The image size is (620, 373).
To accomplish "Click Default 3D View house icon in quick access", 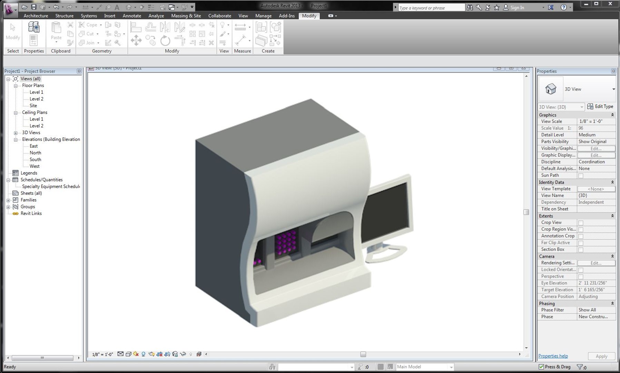I will pos(129,7).
